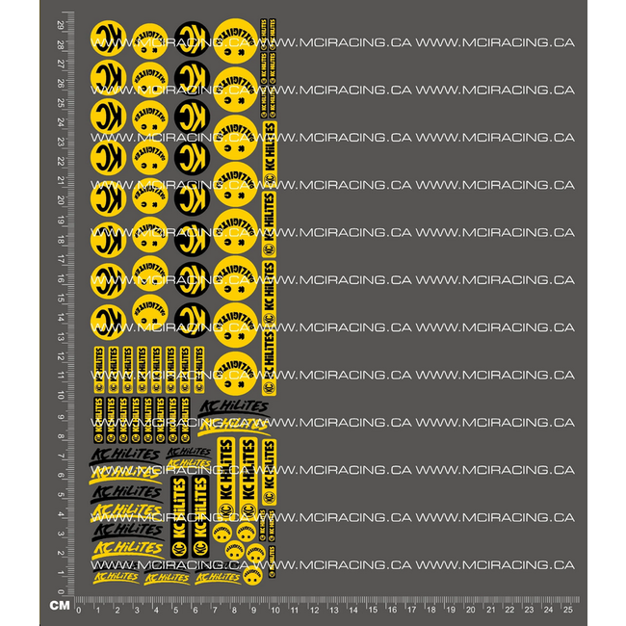Click number 28 on the vertical ruler

(x=61, y=45)
